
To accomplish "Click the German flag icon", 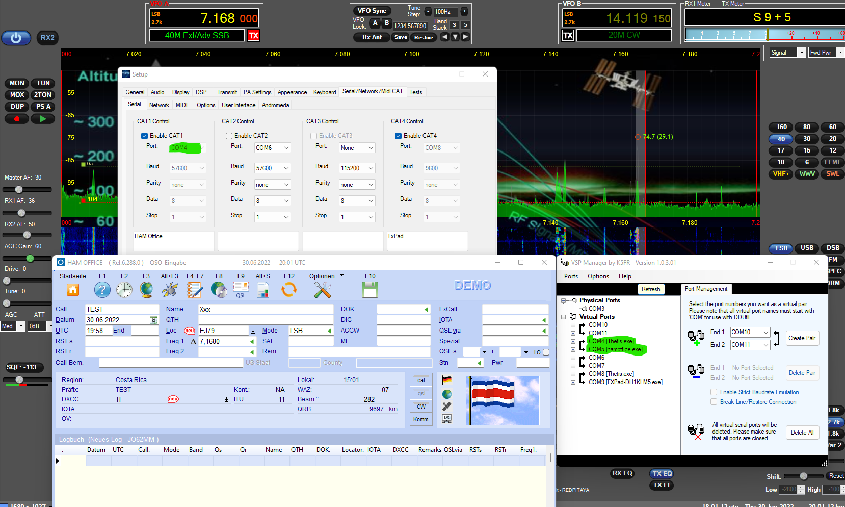I will (x=447, y=380).
